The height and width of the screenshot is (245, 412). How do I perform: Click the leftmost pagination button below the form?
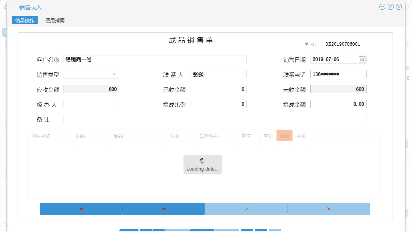tap(129, 231)
